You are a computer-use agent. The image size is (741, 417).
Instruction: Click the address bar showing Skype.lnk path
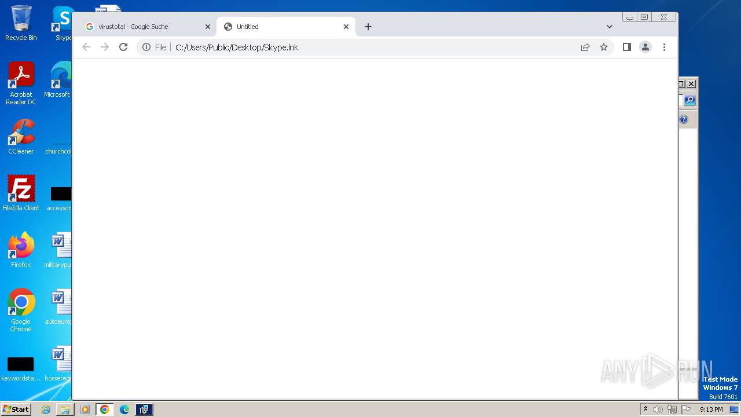[375, 47]
